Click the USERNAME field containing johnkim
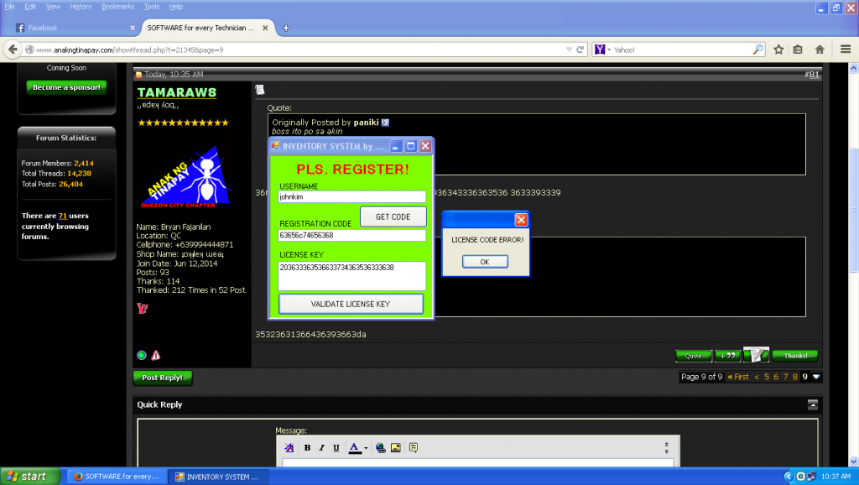Image resolution: width=859 pixels, height=485 pixels. click(351, 196)
